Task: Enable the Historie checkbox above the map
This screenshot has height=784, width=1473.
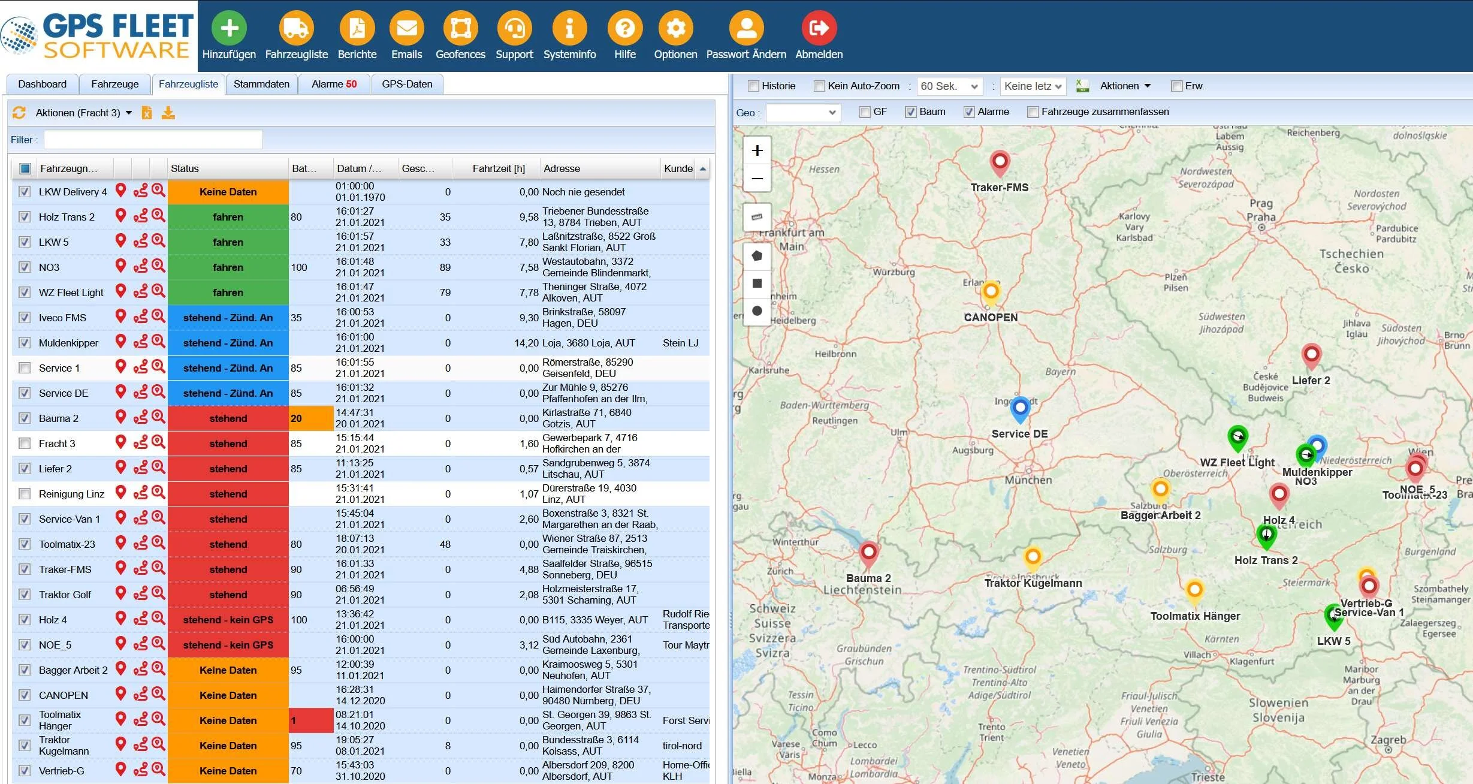Action: (753, 86)
